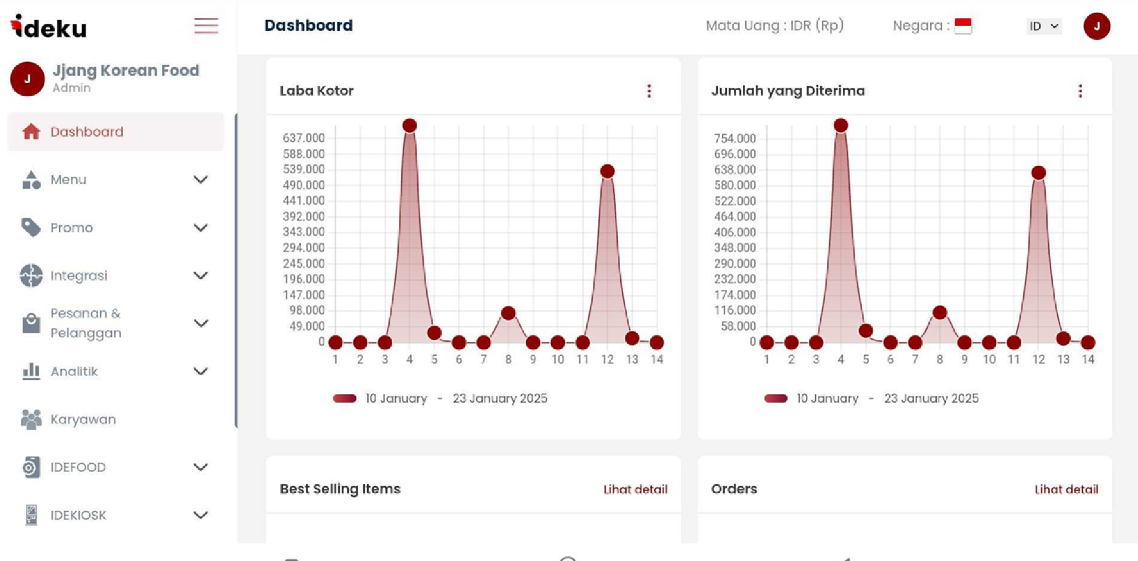Click the Analitik bar chart icon
1138x561 pixels.
tap(31, 371)
